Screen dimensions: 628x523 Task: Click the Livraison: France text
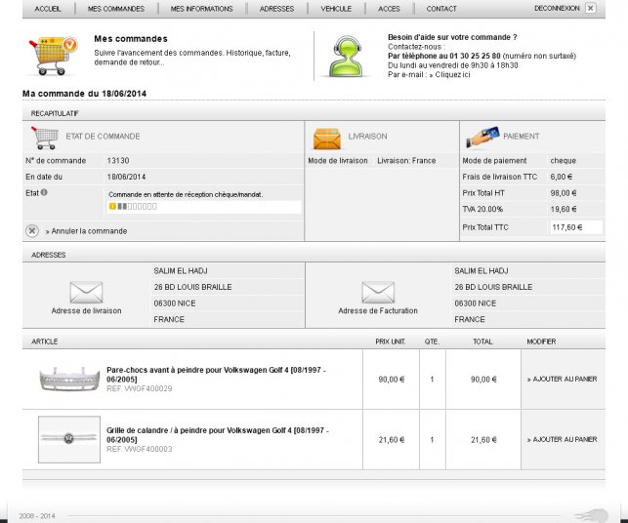pos(406,161)
